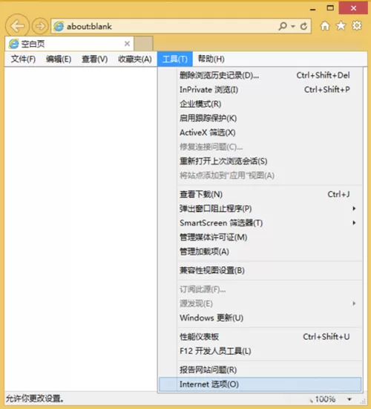Image resolution: width=371 pixels, height=409 pixels.
Task: Choose 删除浏览历史记录(D)...
Action: pyautogui.click(x=260, y=75)
